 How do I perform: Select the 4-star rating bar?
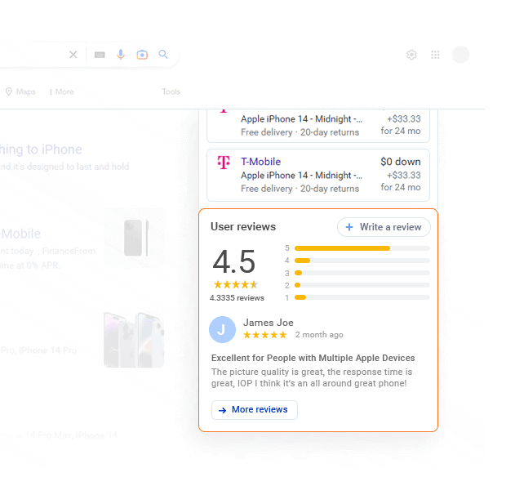coord(362,261)
